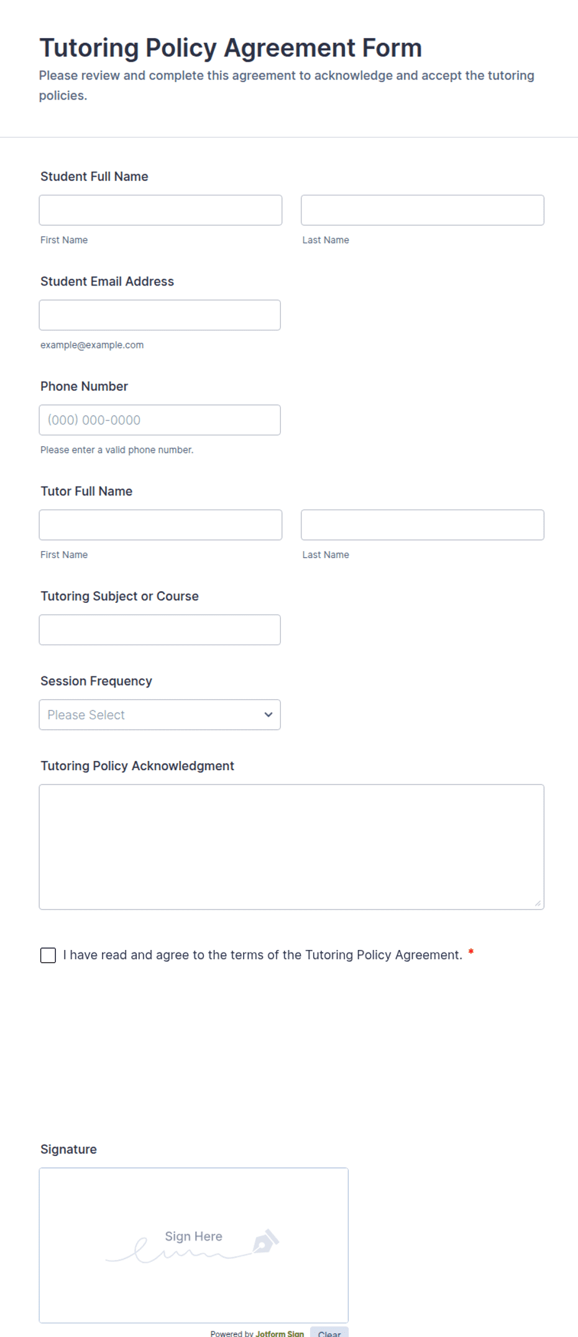578x1337 pixels.
Task: Click the Tutor First Name field
Action: coord(160,525)
